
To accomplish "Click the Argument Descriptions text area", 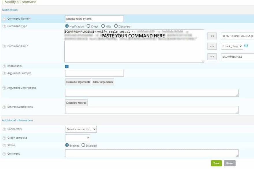I will [x=152, y=93].
